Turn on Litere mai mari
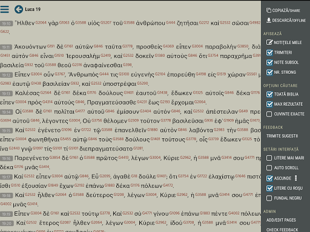This screenshot has height=232, width=310. 269,158
